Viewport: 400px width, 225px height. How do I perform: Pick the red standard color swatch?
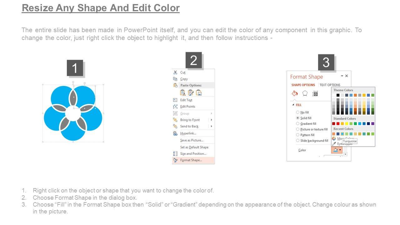pos(338,123)
